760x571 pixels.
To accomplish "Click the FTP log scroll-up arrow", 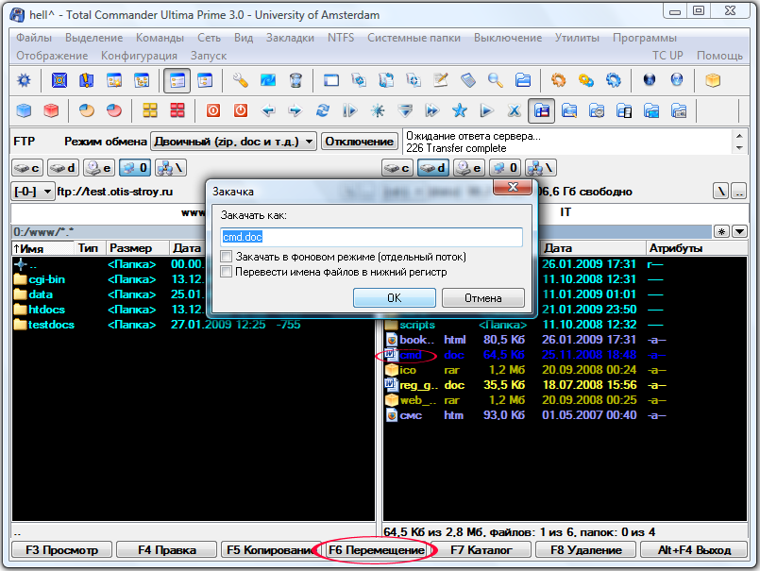I will (739, 136).
